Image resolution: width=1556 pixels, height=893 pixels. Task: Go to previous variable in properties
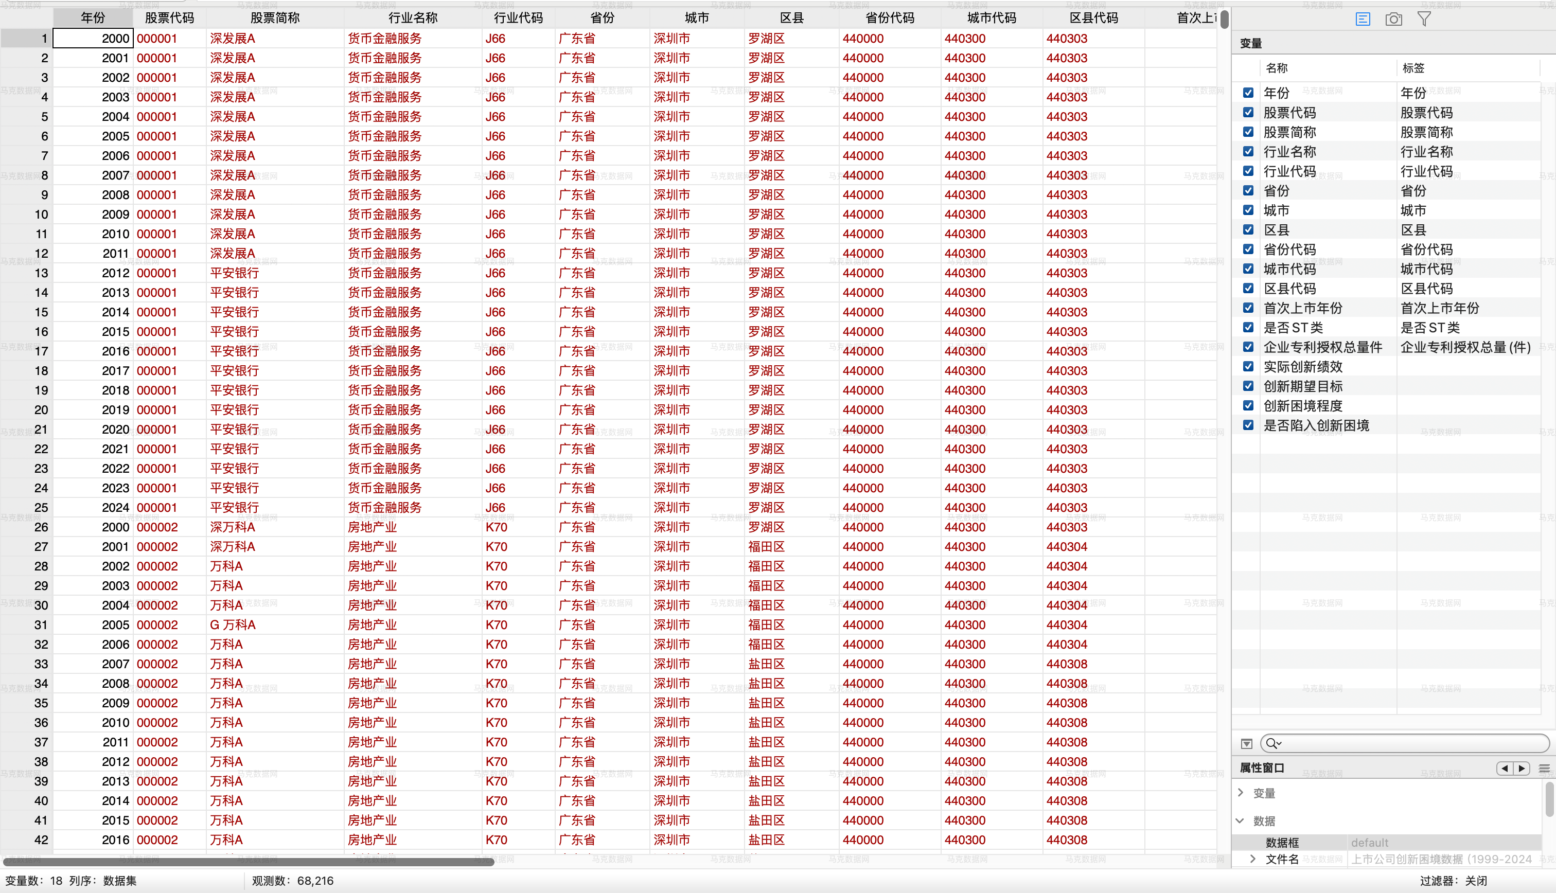click(x=1505, y=768)
